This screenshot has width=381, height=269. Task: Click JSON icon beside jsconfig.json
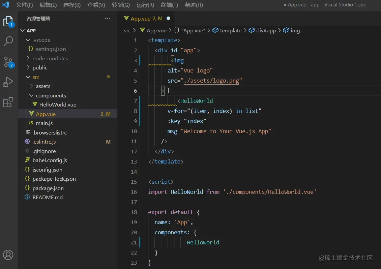point(27,169)
